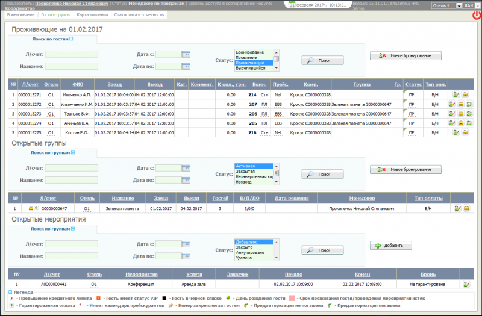Open edit icon for guest Ильченко А.П.
Viewport: 482px width, 316px height.
click(456, 95)
